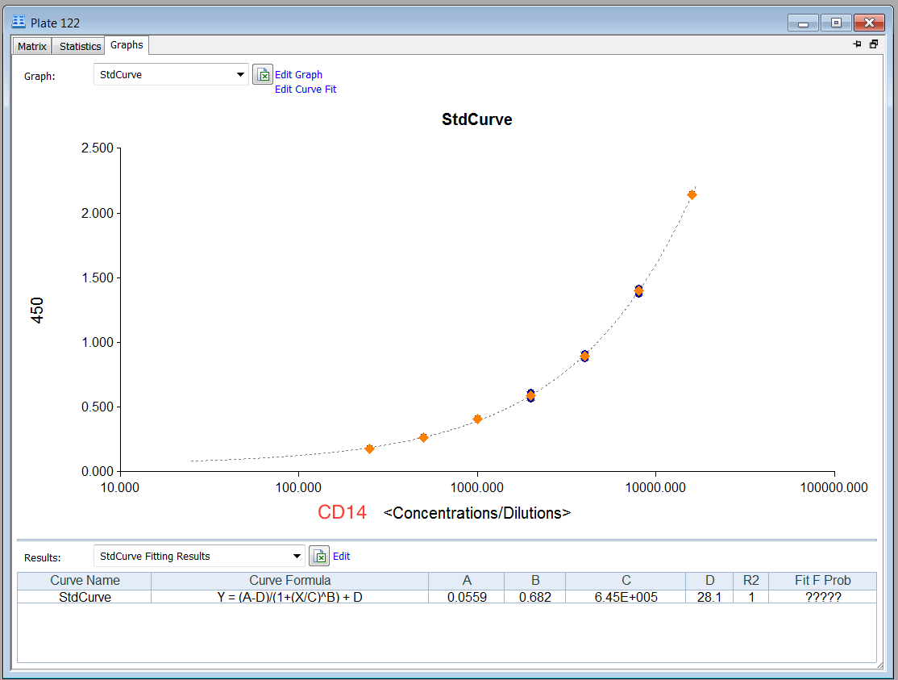
Task: Click the 0.682 value cell
Action: (x=535, y=597)
